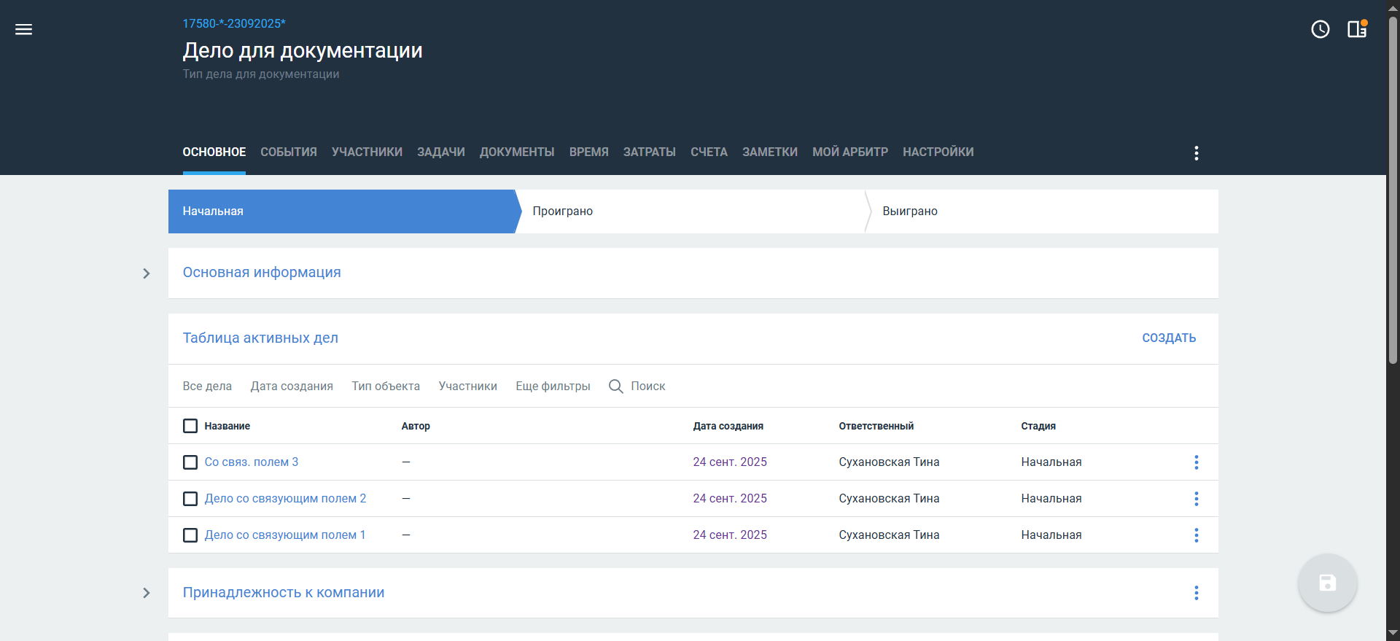Open the Дело со связующим полем 1 link
This screenshot has width=1400, height=641.
coord(285,535)
